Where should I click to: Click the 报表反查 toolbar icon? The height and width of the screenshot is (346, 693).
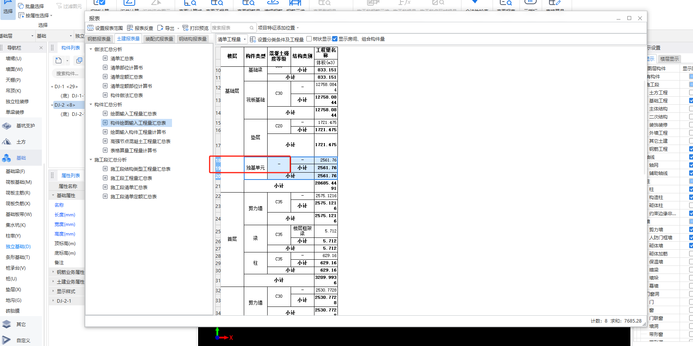[130, 28]
